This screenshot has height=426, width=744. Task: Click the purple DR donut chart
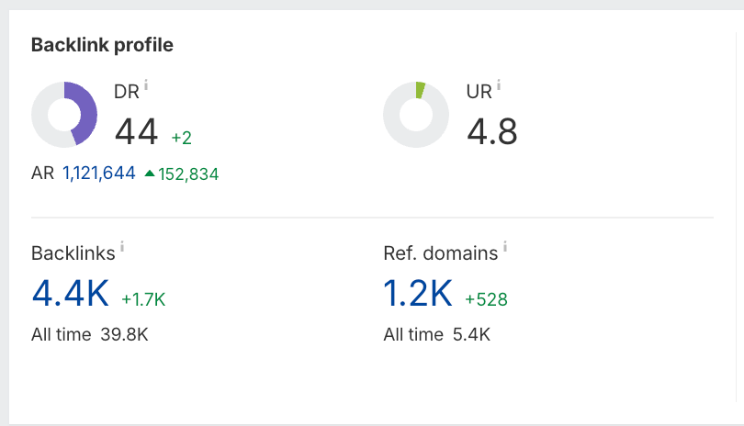[64, 115]
